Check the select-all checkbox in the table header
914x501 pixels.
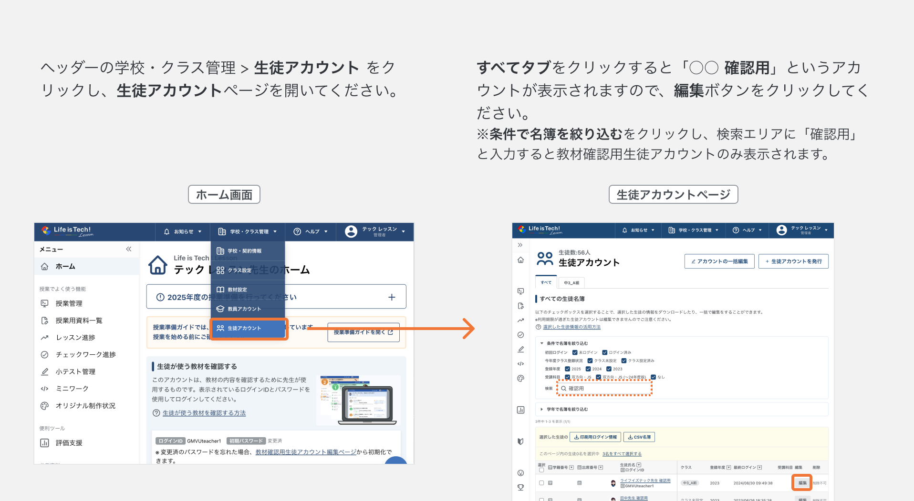(x=540, y=469)
